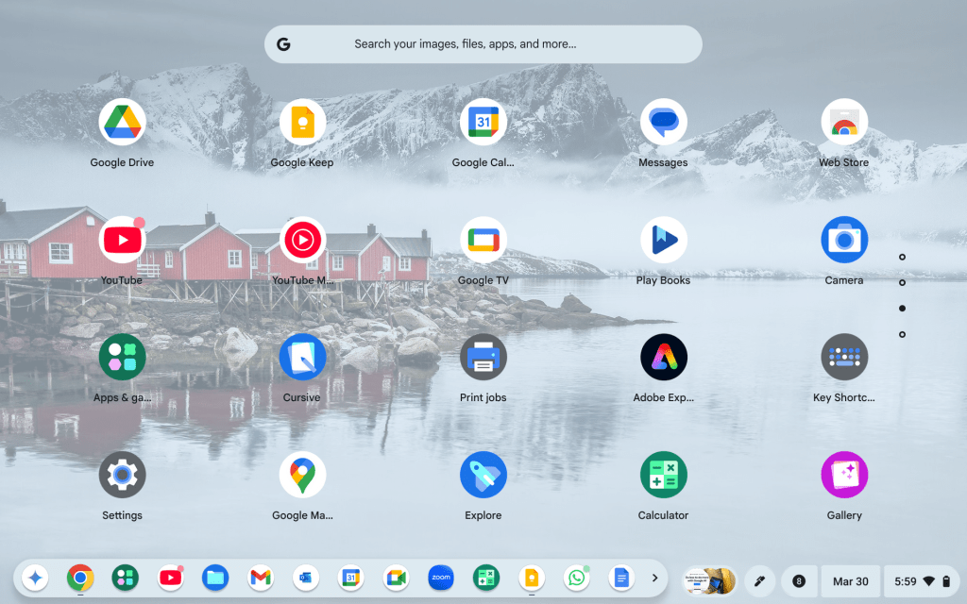Launch the Google Keep app
Image resolution: width=967 pixels, height=604 pixels.
(302, 123)
